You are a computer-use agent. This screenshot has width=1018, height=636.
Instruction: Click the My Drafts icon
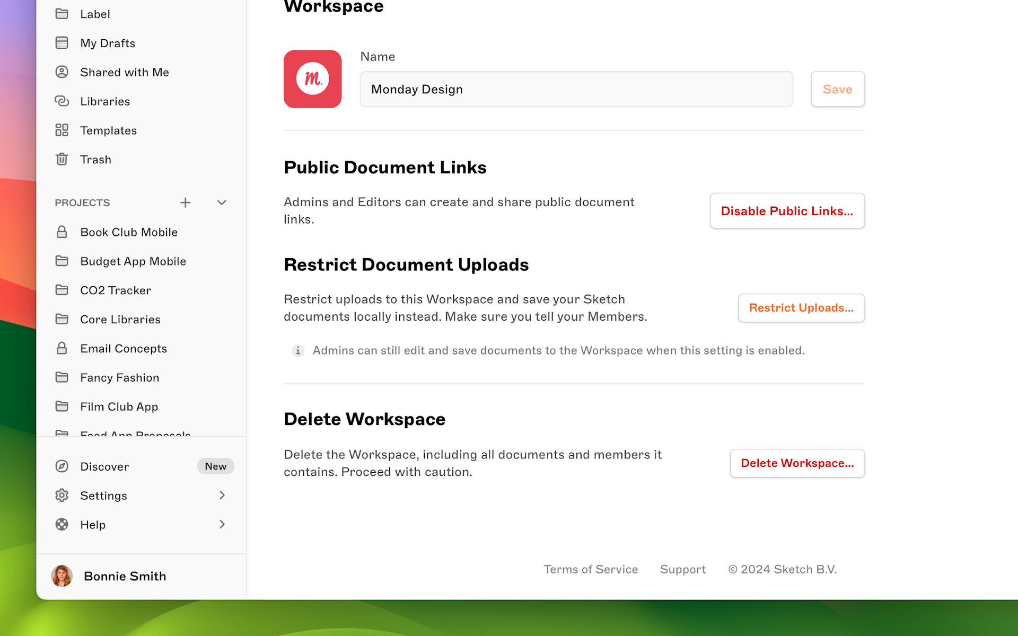click(x=62, y=42)
